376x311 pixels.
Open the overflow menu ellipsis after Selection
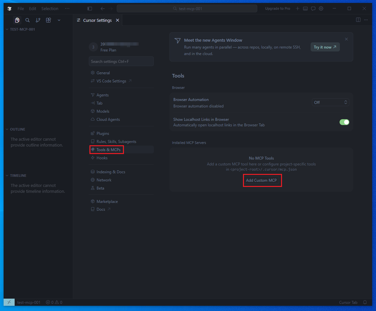67,9
